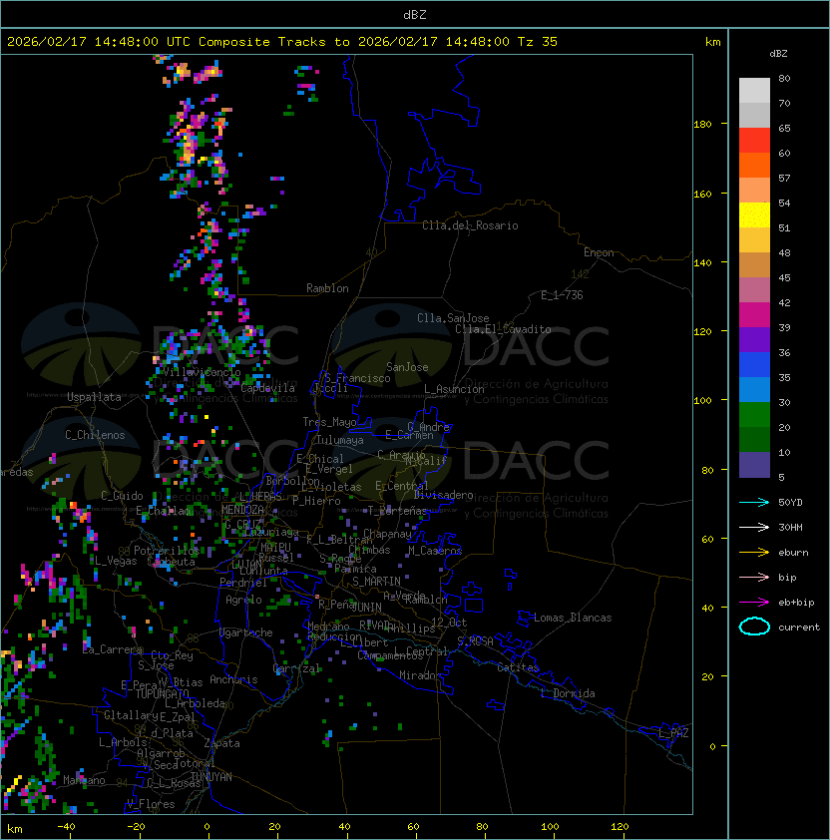Click the 'Divisadero' map label

(444, 495)
